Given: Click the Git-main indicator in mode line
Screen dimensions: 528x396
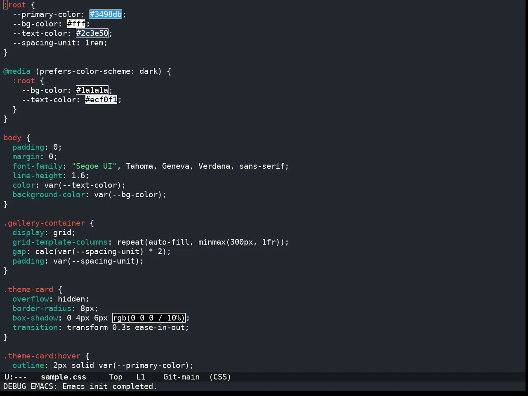Looking at the screenshot, I should pos(181,377).
